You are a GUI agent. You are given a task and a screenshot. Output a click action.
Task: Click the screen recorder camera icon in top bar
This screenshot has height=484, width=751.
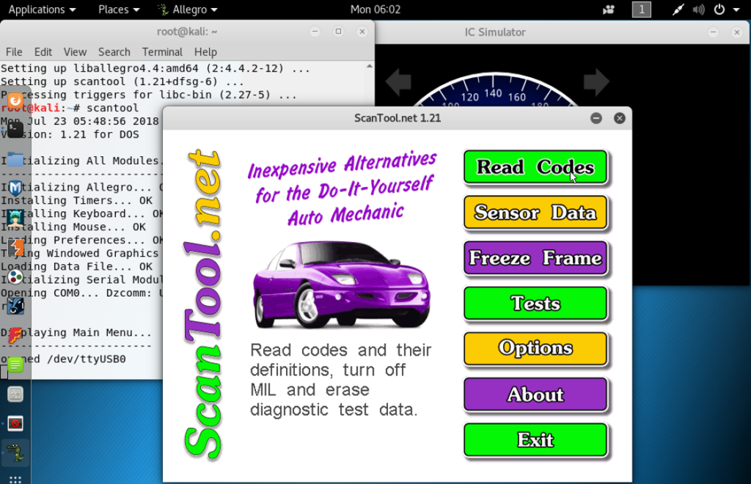pyautogui.click(x=608, y=10)
